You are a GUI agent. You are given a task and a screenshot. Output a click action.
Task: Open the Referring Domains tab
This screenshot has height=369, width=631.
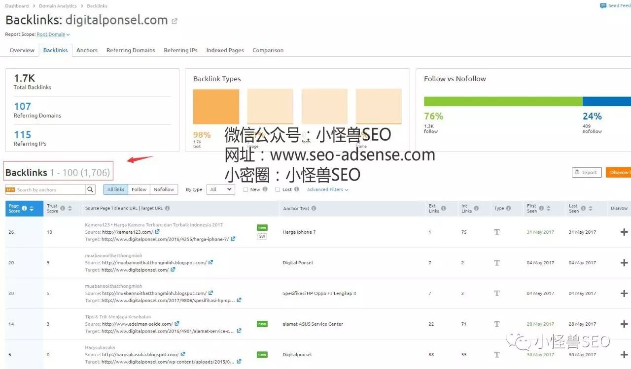131,50
